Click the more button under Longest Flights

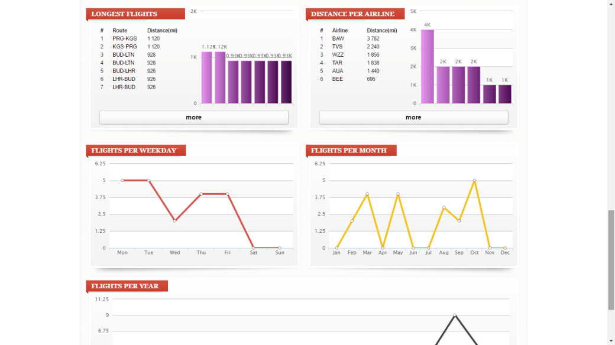coord(193,117)
